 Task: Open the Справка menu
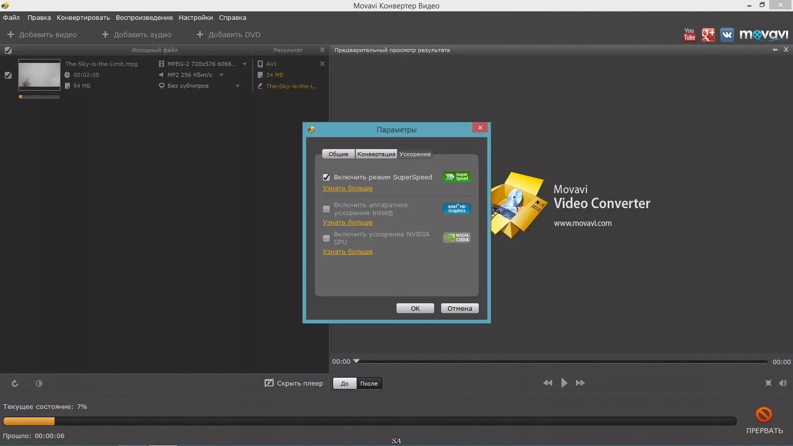pyautogui.click(x=232, y=17)
